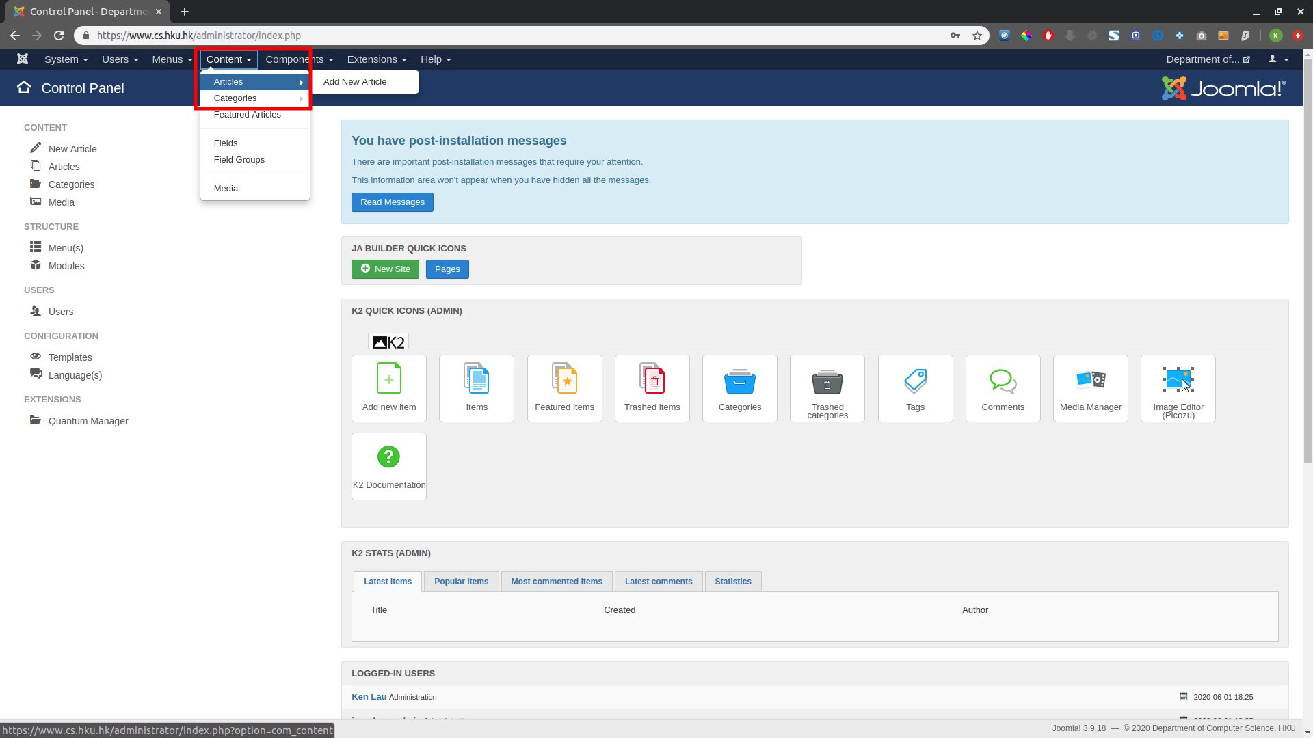Click the Most commented items tab
The height and width of the screenshot is (738, 1313).
557,580
